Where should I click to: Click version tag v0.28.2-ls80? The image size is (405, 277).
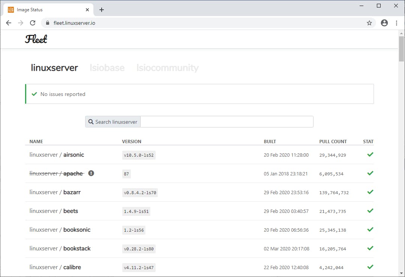coord(139,249)
